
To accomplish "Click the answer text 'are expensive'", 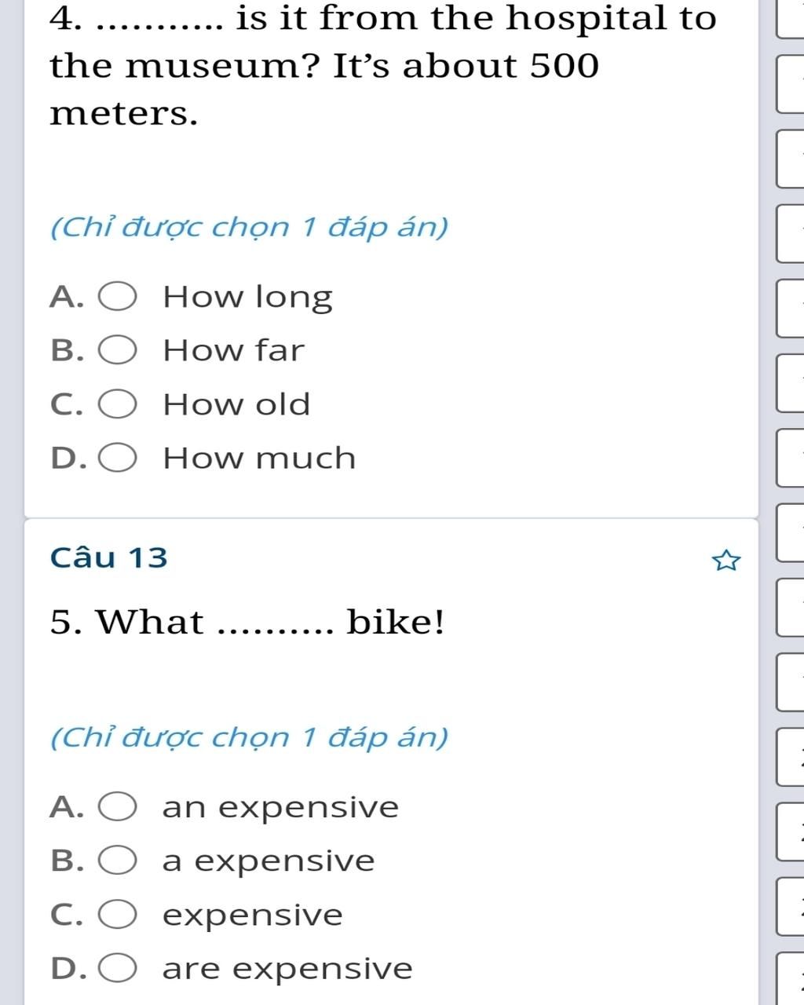I will (287, 969).
